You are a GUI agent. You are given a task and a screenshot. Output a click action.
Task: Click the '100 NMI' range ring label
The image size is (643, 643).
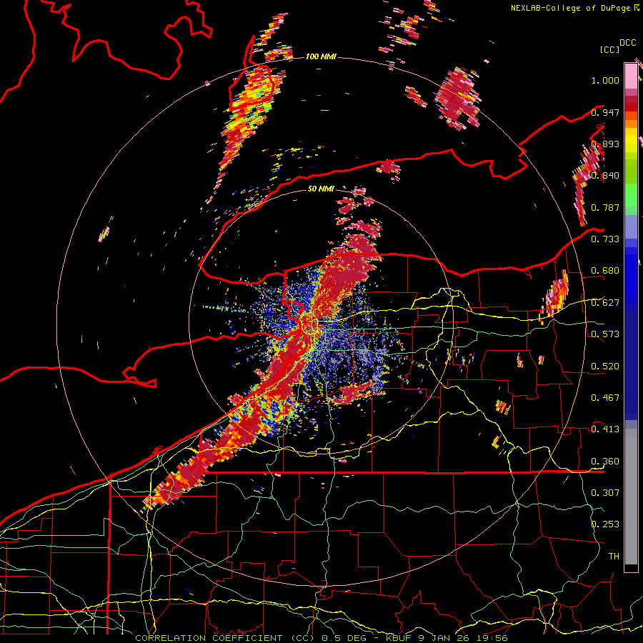(321, 56)
